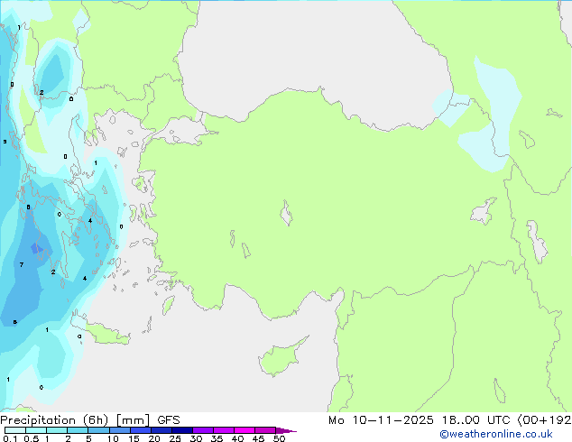Click the '15' legend scale label
Screen dimensions: 572x442
tap(134, 438)
